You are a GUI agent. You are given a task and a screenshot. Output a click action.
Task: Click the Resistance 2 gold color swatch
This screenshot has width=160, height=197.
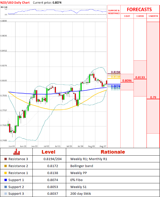point(6,166)
